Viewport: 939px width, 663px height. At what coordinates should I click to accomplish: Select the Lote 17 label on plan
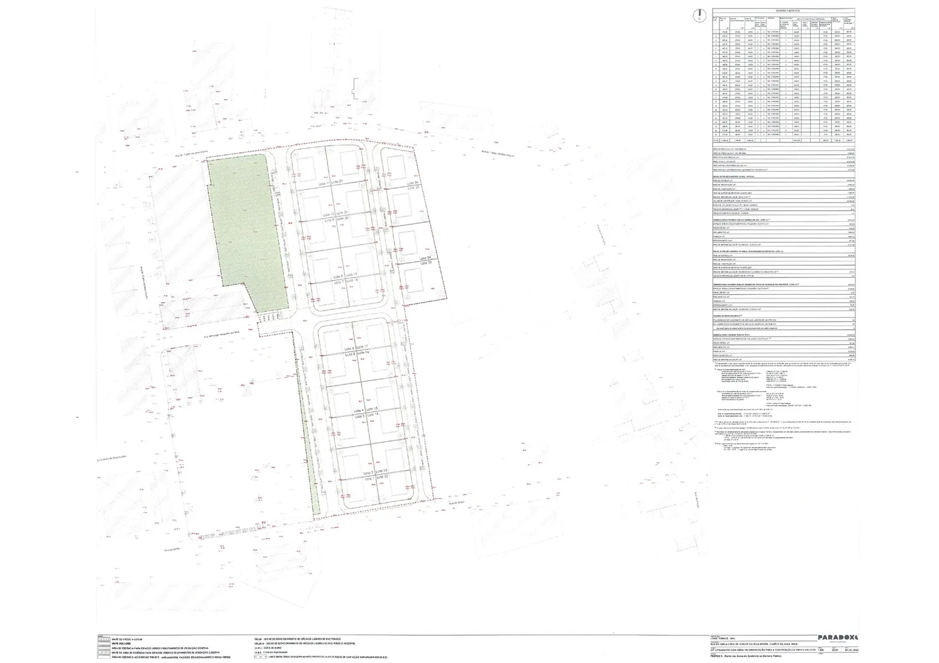(363, 347)
